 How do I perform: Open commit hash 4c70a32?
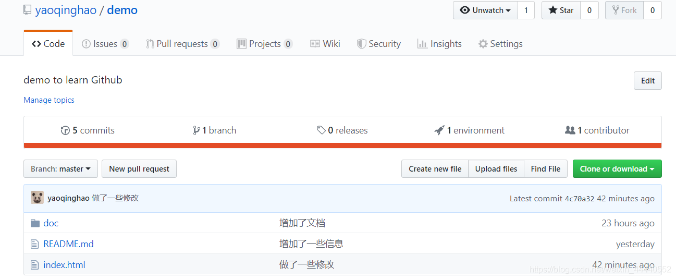(580, 199)
